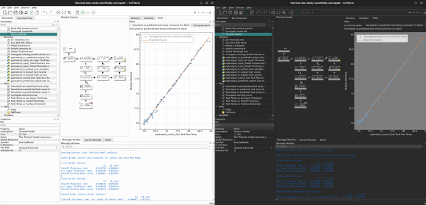
Task: Click crosshair fit-view icon in left window
Action: pos(59,13)
